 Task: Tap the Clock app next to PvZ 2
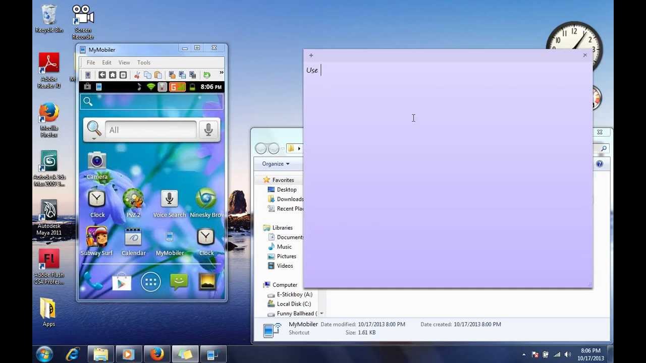(97, 204)
